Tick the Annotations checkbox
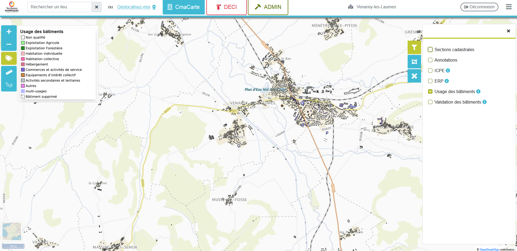The image size is (517, 251). click(x=430, y=60)
